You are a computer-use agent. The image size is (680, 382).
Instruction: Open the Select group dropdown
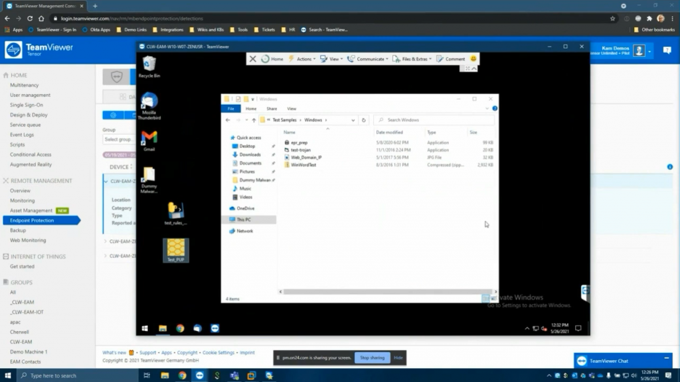pos(118,139)
